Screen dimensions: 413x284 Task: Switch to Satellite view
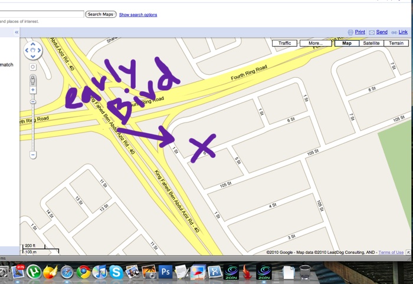(371, 43)
